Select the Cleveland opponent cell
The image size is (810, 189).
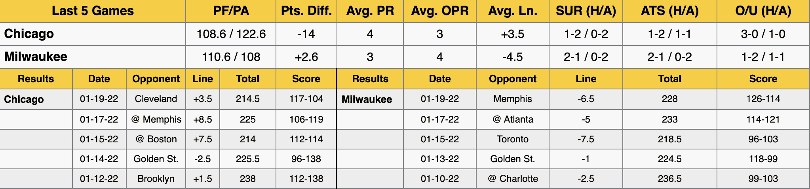pyautogui.click(x=156, y=99)
